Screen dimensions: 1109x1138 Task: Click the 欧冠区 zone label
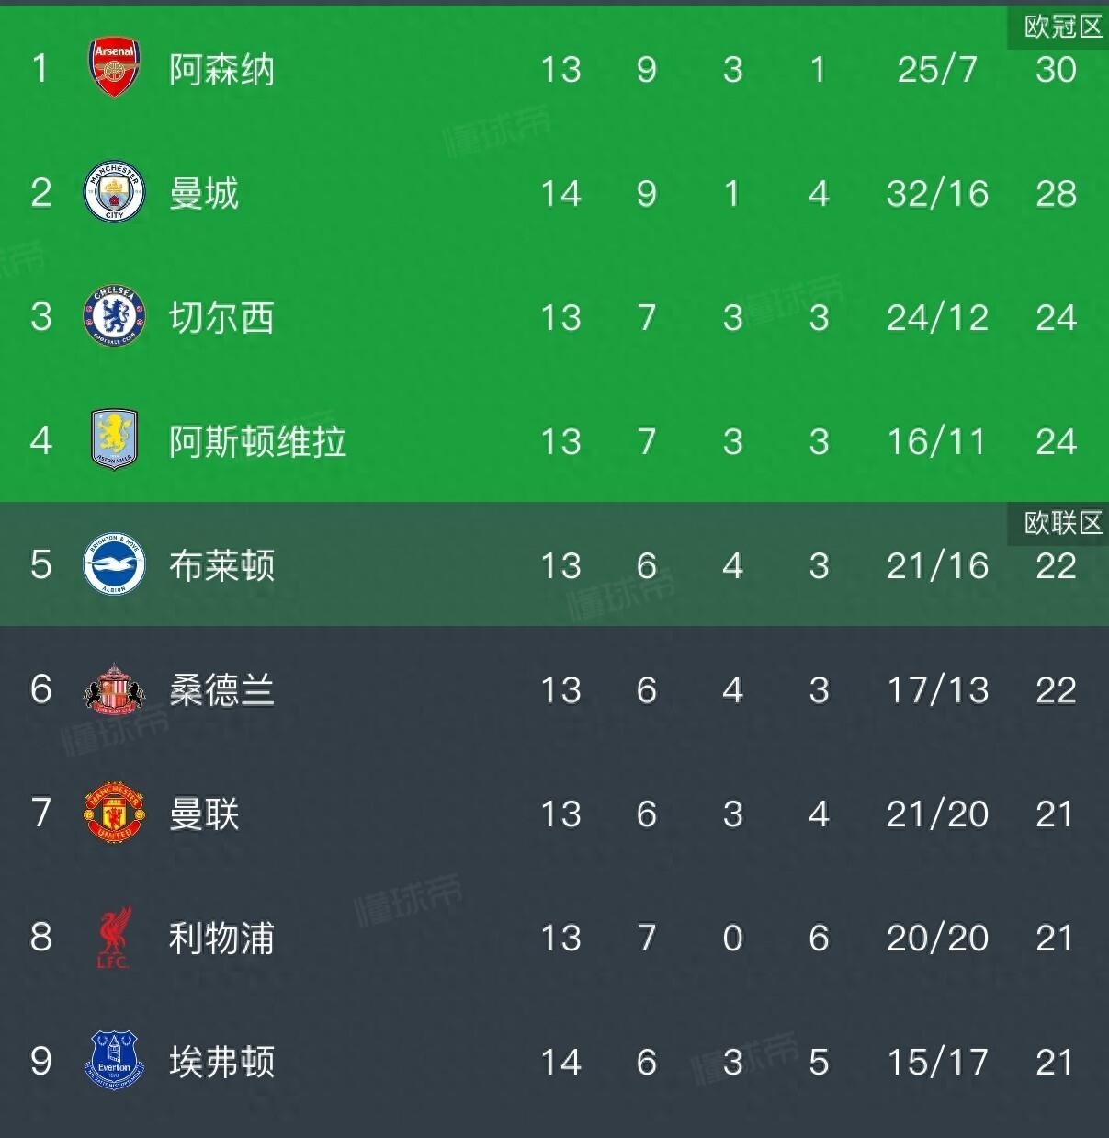[1062, 27]
